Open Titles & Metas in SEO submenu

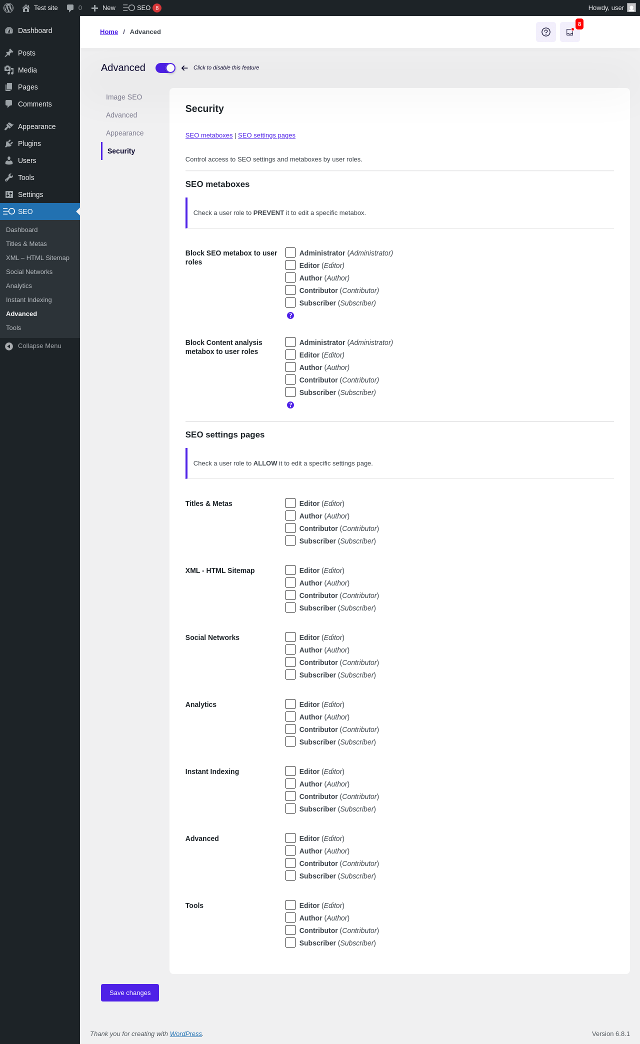tap(26, 244)
